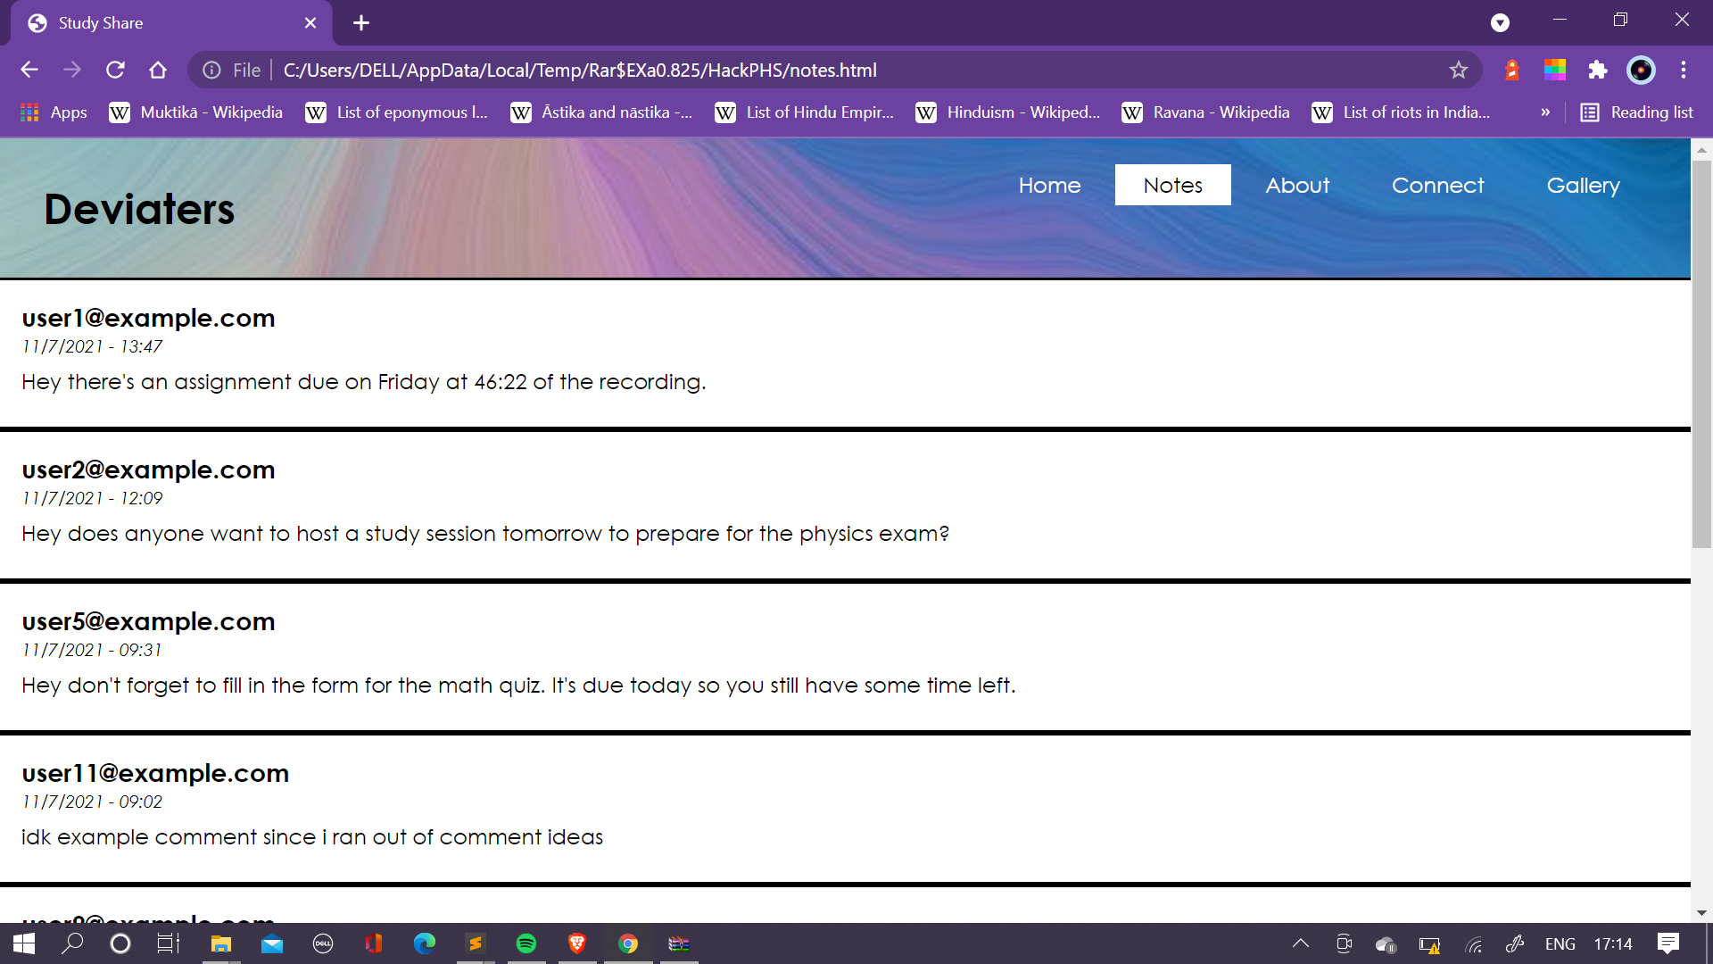Click the browser back arrow
The image size is (1713, 964).
(29, 70)
